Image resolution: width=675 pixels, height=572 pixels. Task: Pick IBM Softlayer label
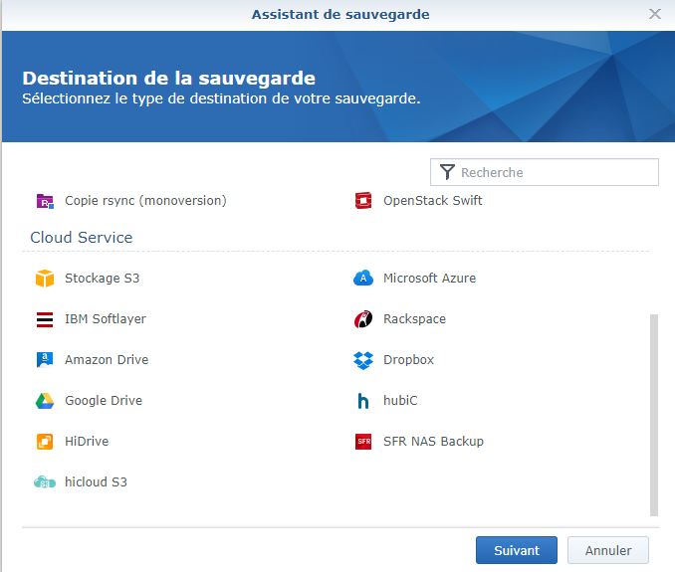click(106, 319)
